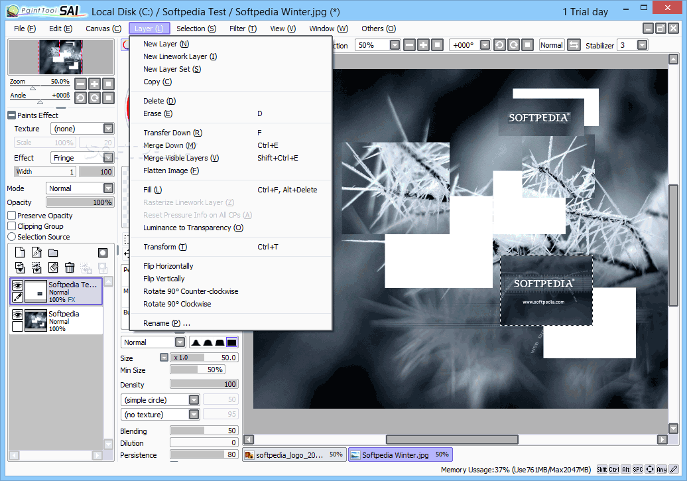Click navigator rotate clockwise button
687x481 pixels.
click(x=95, y=98)
